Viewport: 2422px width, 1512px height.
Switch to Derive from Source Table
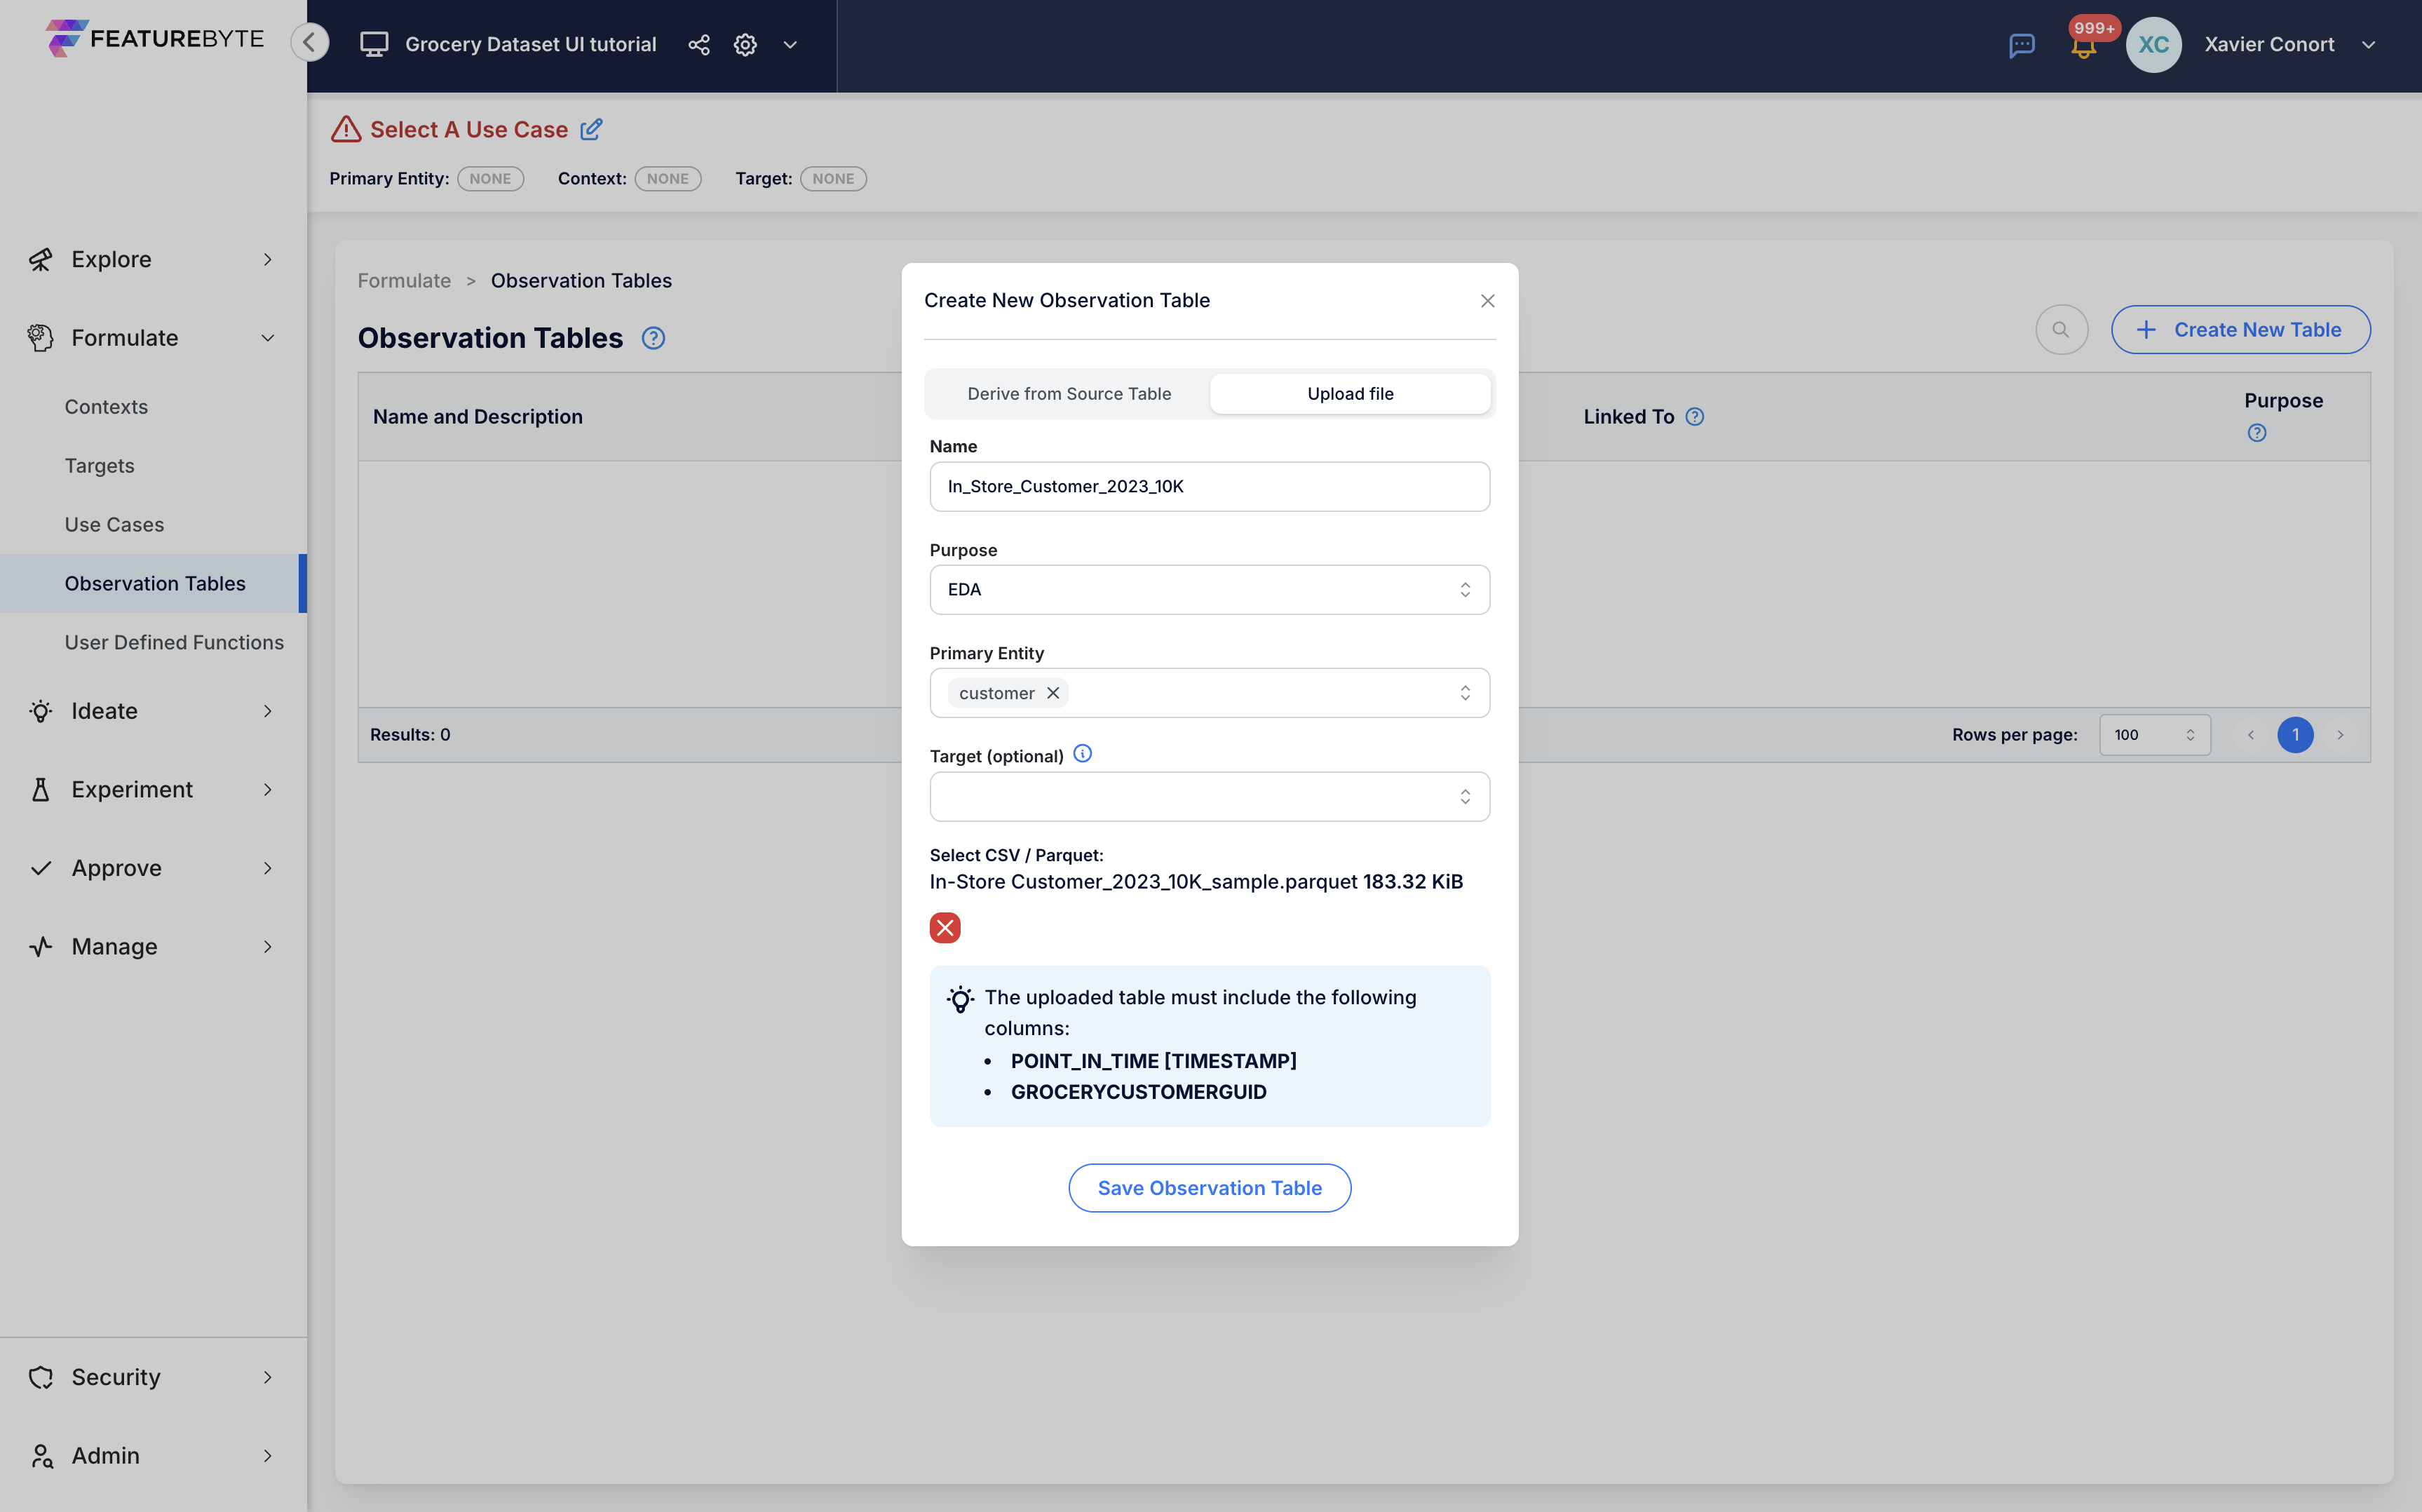tap(1069, 394)
